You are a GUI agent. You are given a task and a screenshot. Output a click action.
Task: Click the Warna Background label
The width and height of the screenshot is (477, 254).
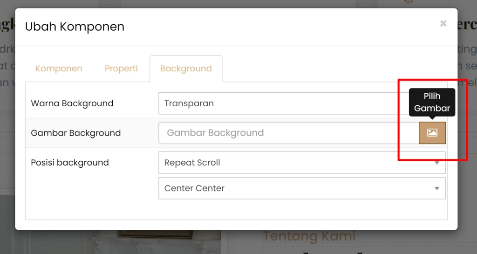coord(72,103)
